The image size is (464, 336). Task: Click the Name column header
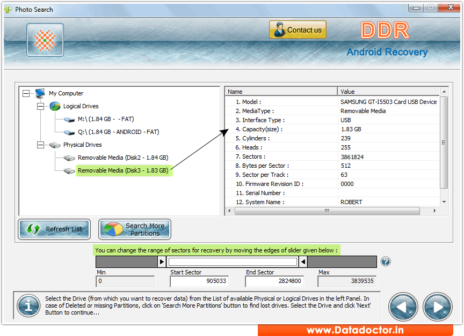tap(281, 92)
